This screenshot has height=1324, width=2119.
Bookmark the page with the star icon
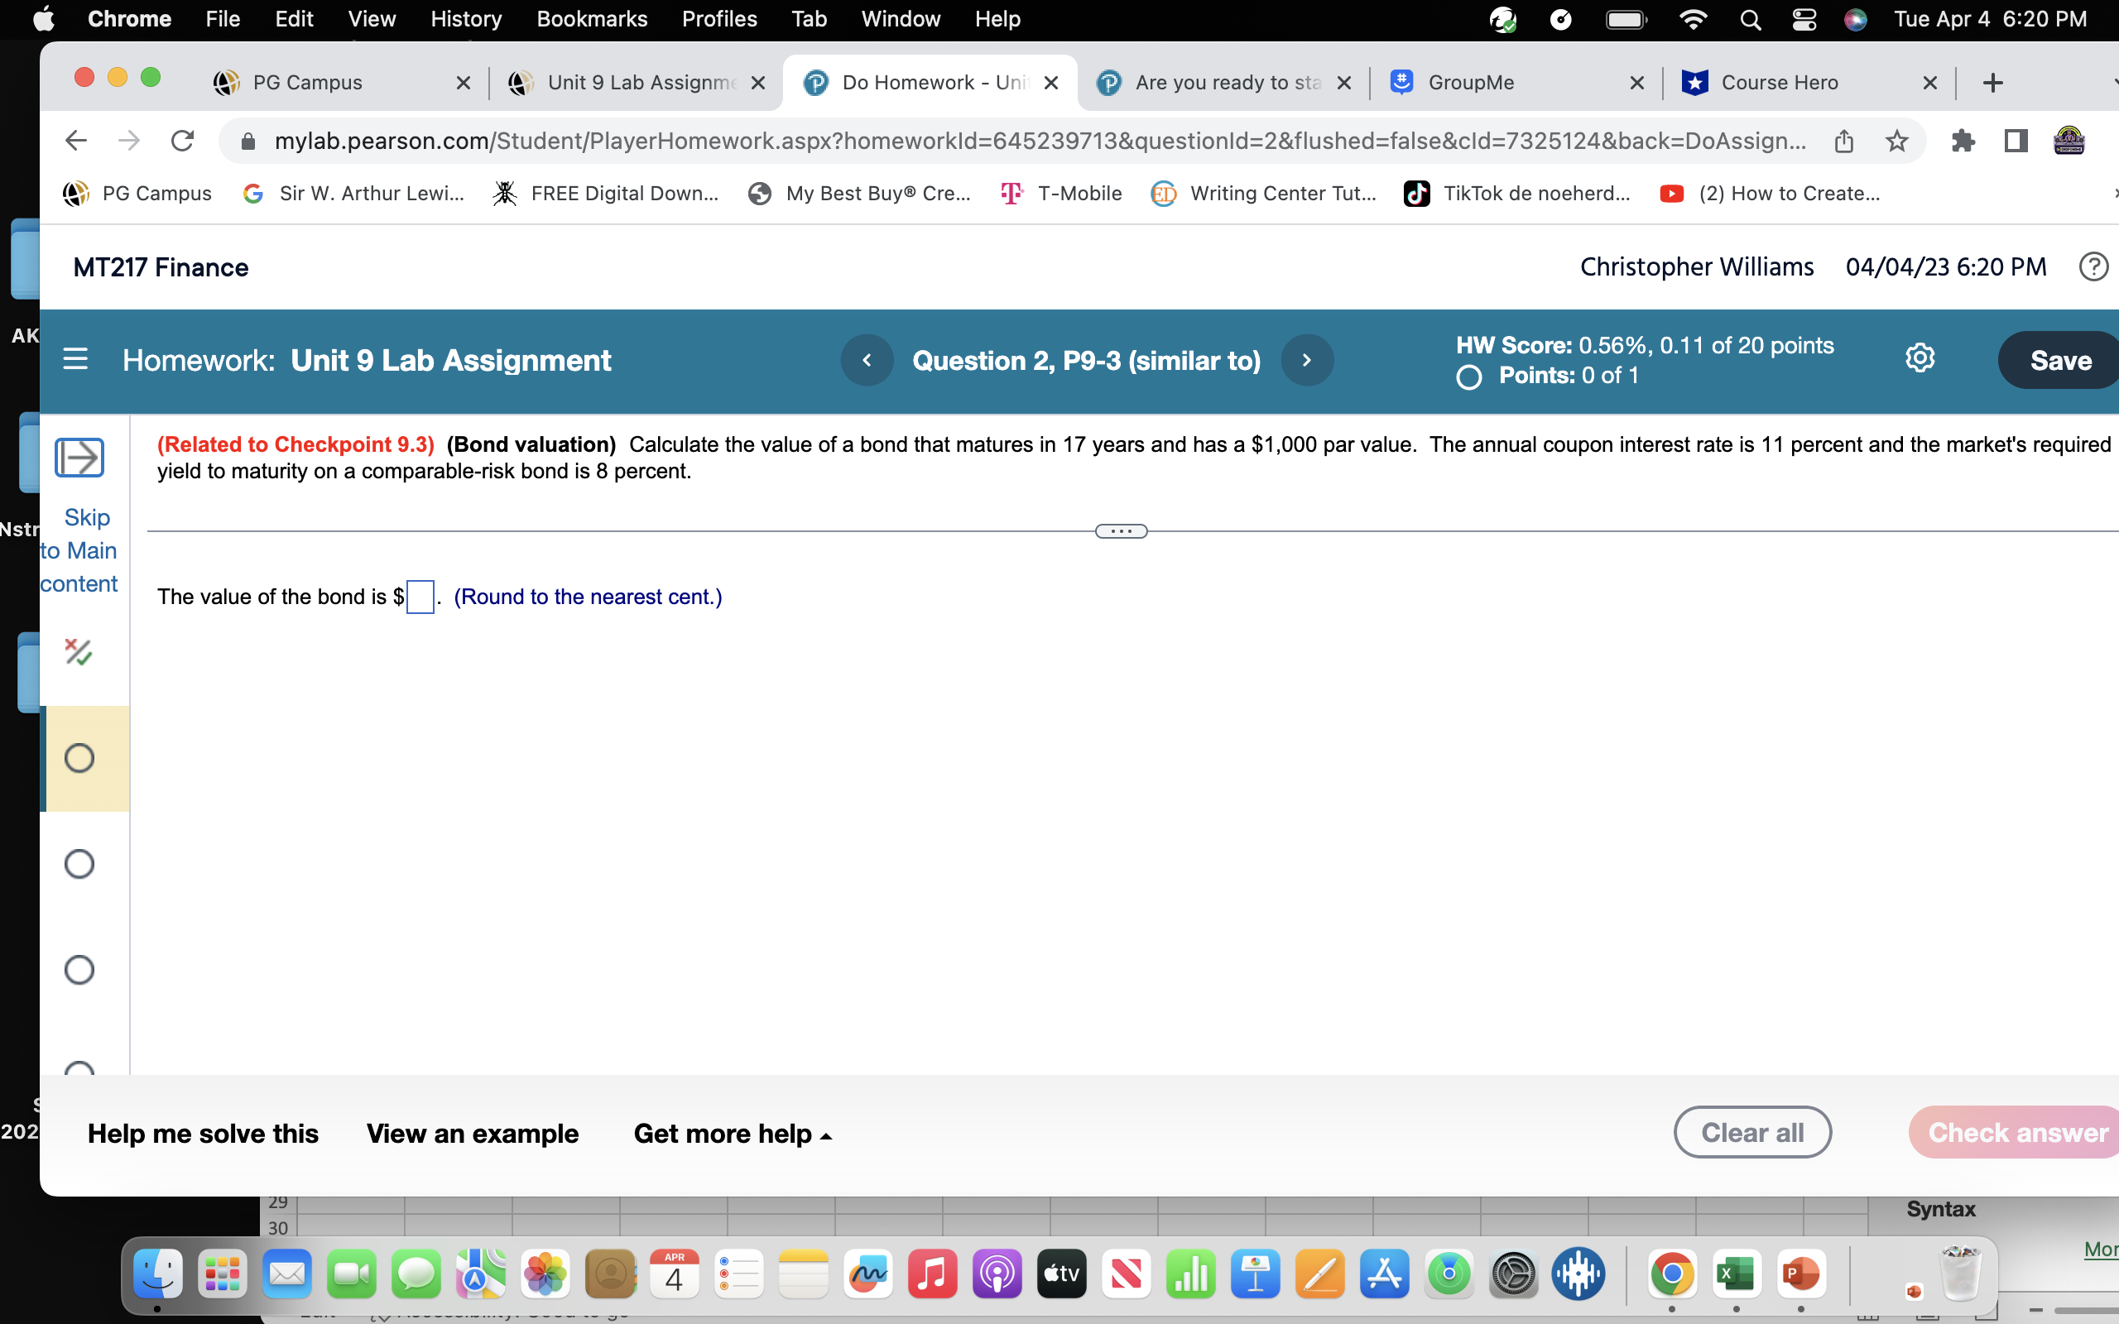point(1896,140)
